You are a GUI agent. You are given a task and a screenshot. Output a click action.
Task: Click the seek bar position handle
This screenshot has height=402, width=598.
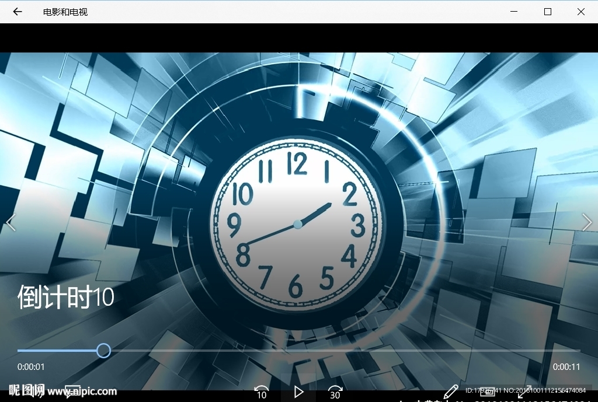point(103,351)
